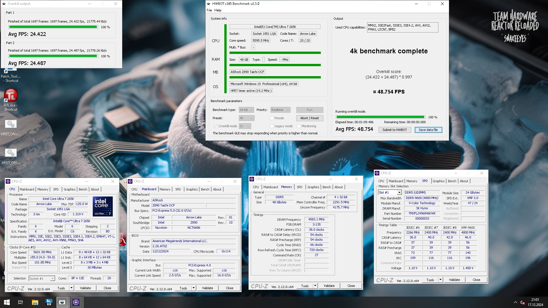This screenshot has height=308, width=548.
Task: Open Preset 4k dropdown
Action: (246, 118)
